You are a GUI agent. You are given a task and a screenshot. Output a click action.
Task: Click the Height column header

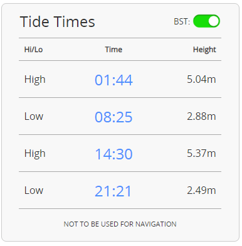tap(204, 50)
